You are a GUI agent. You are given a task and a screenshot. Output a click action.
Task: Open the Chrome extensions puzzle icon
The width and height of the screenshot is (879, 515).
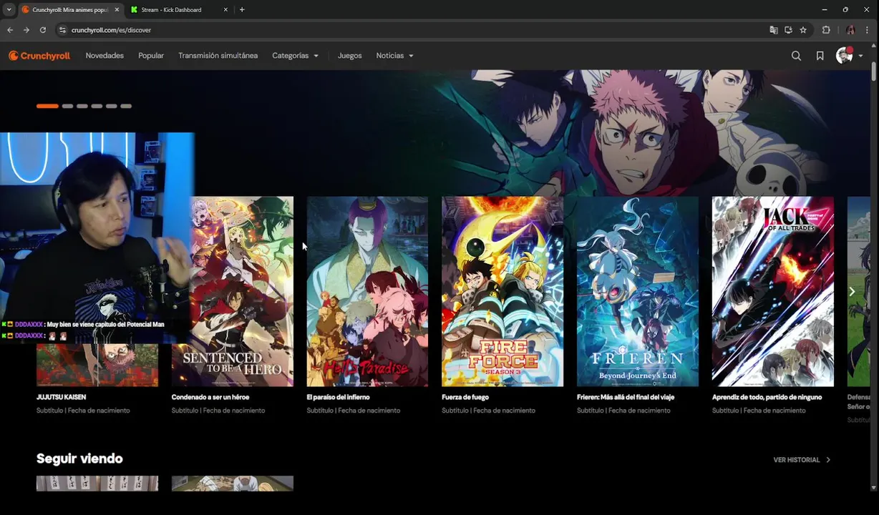[826, 30]
